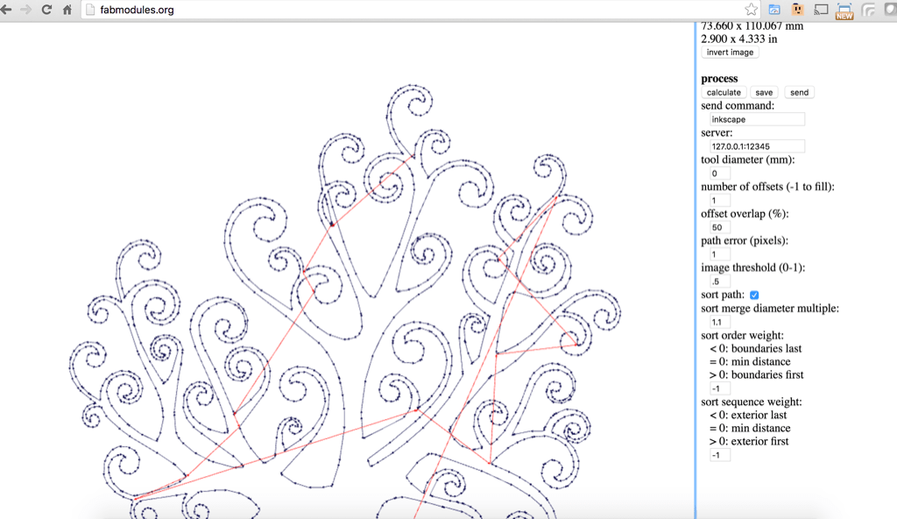Edit the server address field 127.0.0.1:12345
The image size is (897, 519).
coord(757,146)
